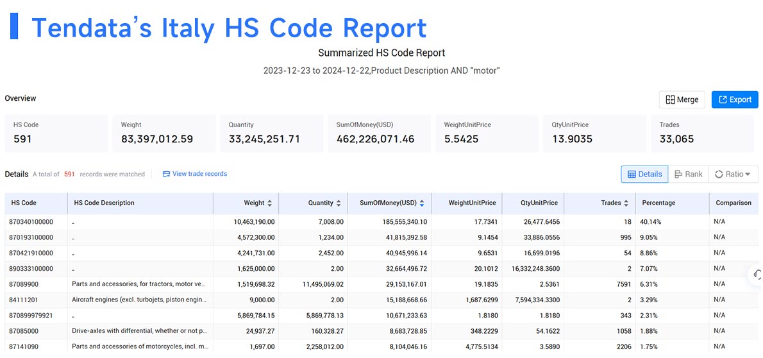Screen dimensions: 763x358
Task: Click the Percentage column header
Action: tap(673, 203)
